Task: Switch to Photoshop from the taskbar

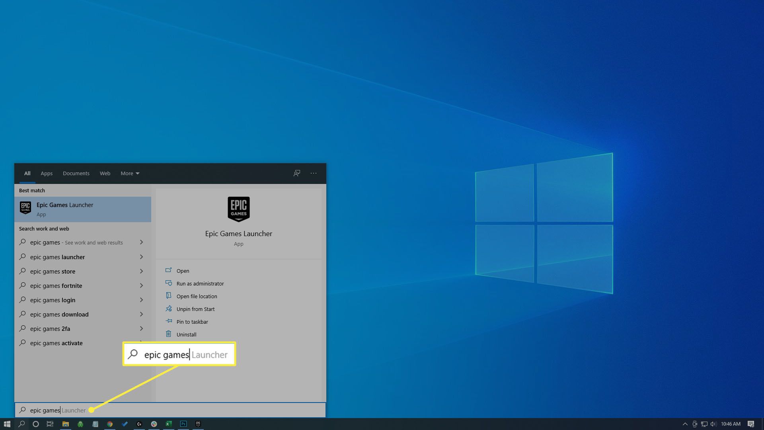Action: (x=183, y=424)
